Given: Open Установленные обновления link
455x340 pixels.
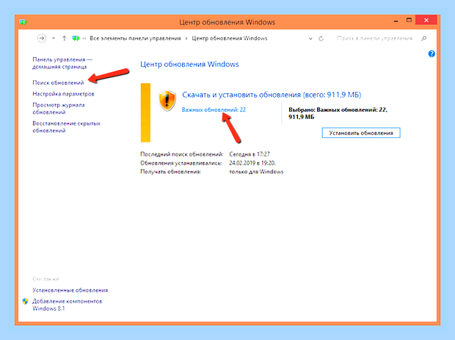Looking at the screenshot, I should (x=70, y=290).
